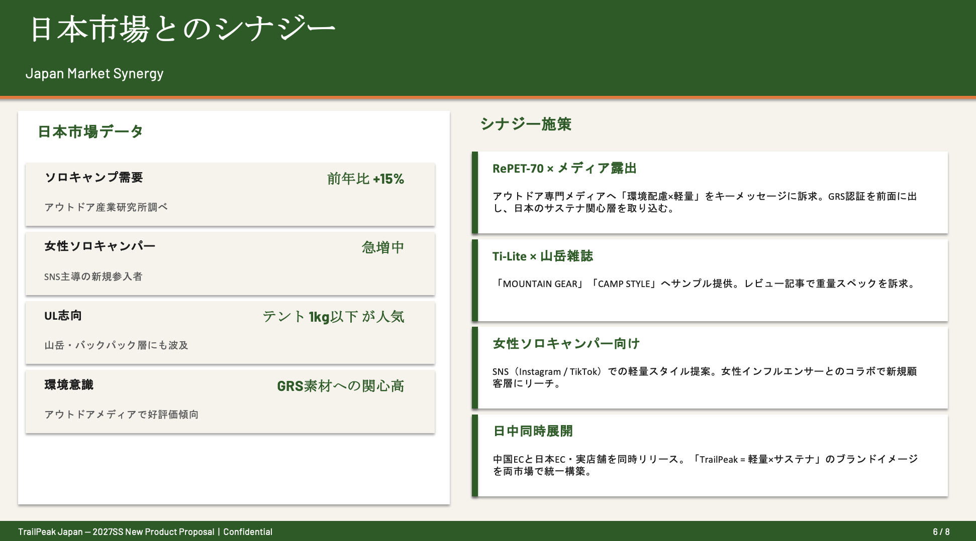
Task: Select the SNS (Instagram / TikTok) paragraph
Action: [x=705, y=377]
